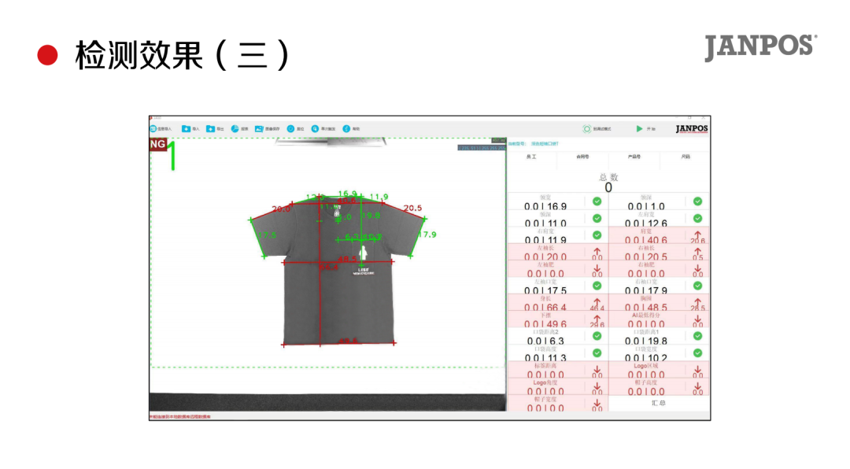This screenshot has width=850, height=469.
Task: Click the green check for 领深 11.0
Action: (597, 219)
